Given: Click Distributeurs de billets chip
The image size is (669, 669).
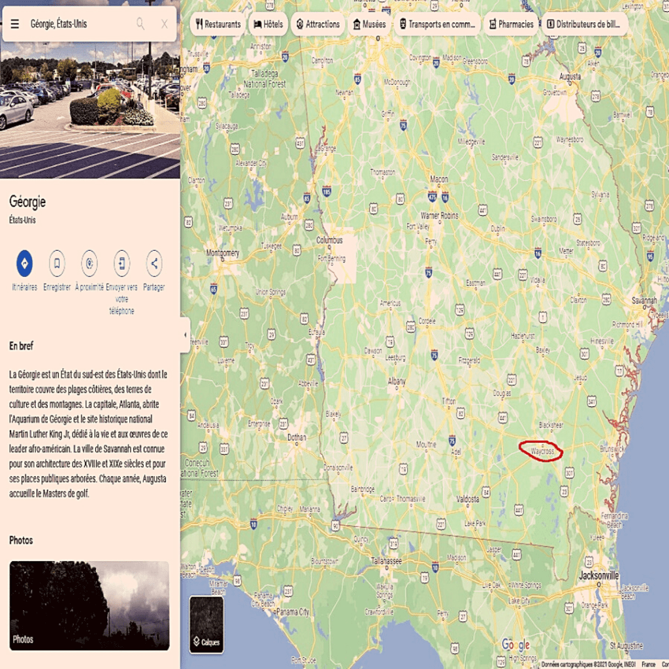Looking at the screenshot, I should pyautogui.click(x=583, y=24).
